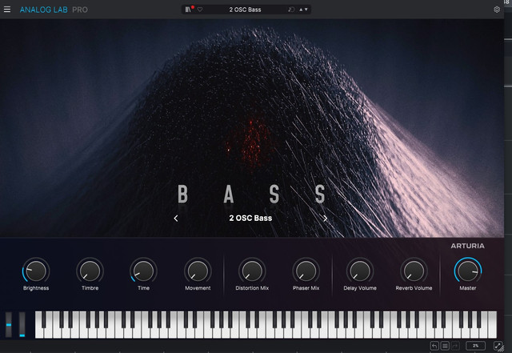Click the Reverb Volume knob
This screenshot has width=512, height=353.
[414, 271]
